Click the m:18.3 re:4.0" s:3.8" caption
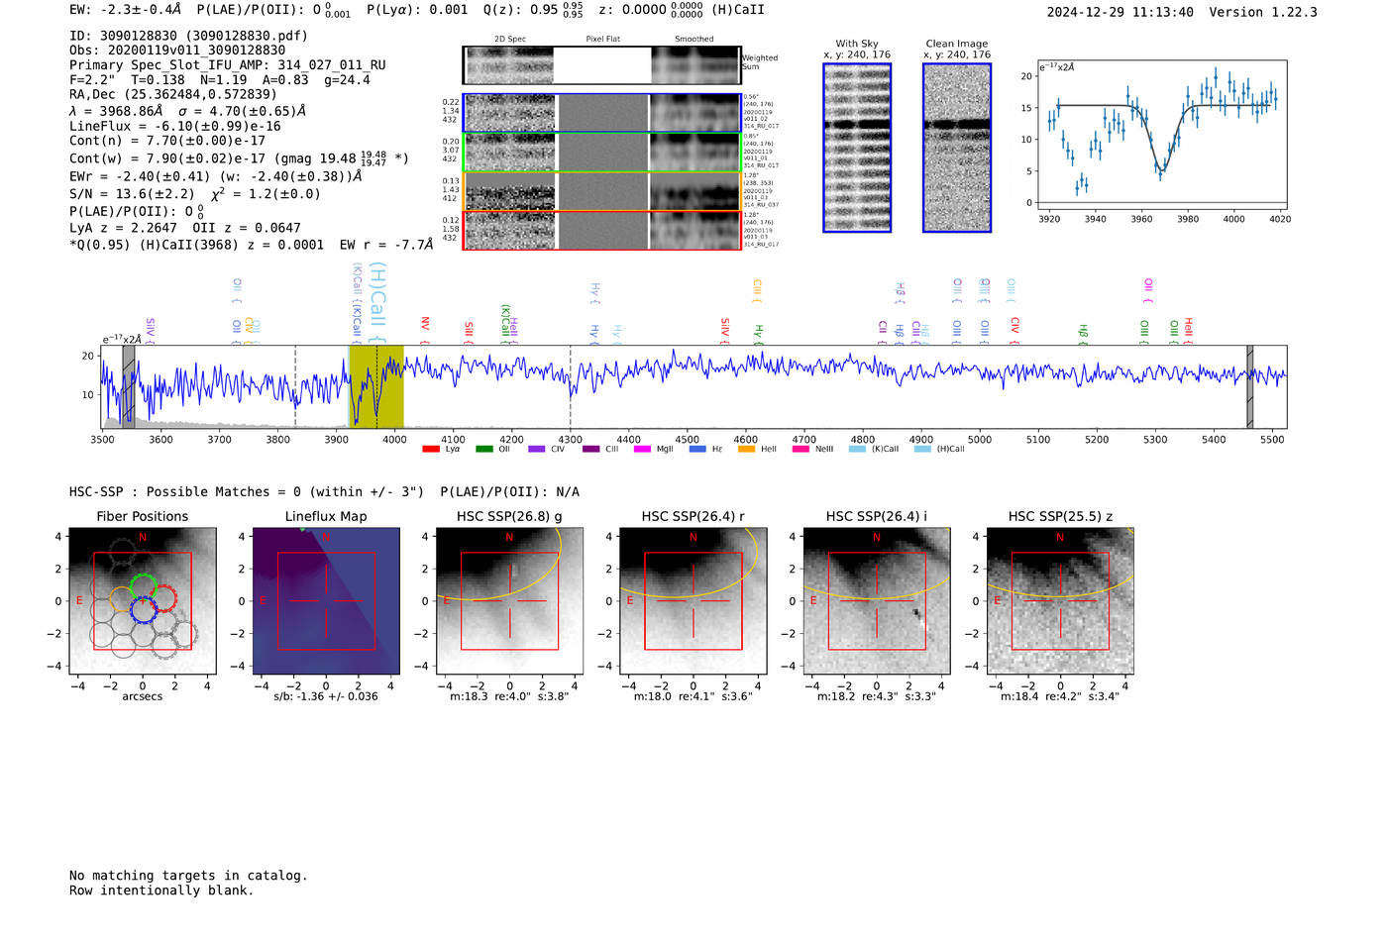The height and width of the screenshot is (944, 1387). pyautogui.click(x=509, y=696)
